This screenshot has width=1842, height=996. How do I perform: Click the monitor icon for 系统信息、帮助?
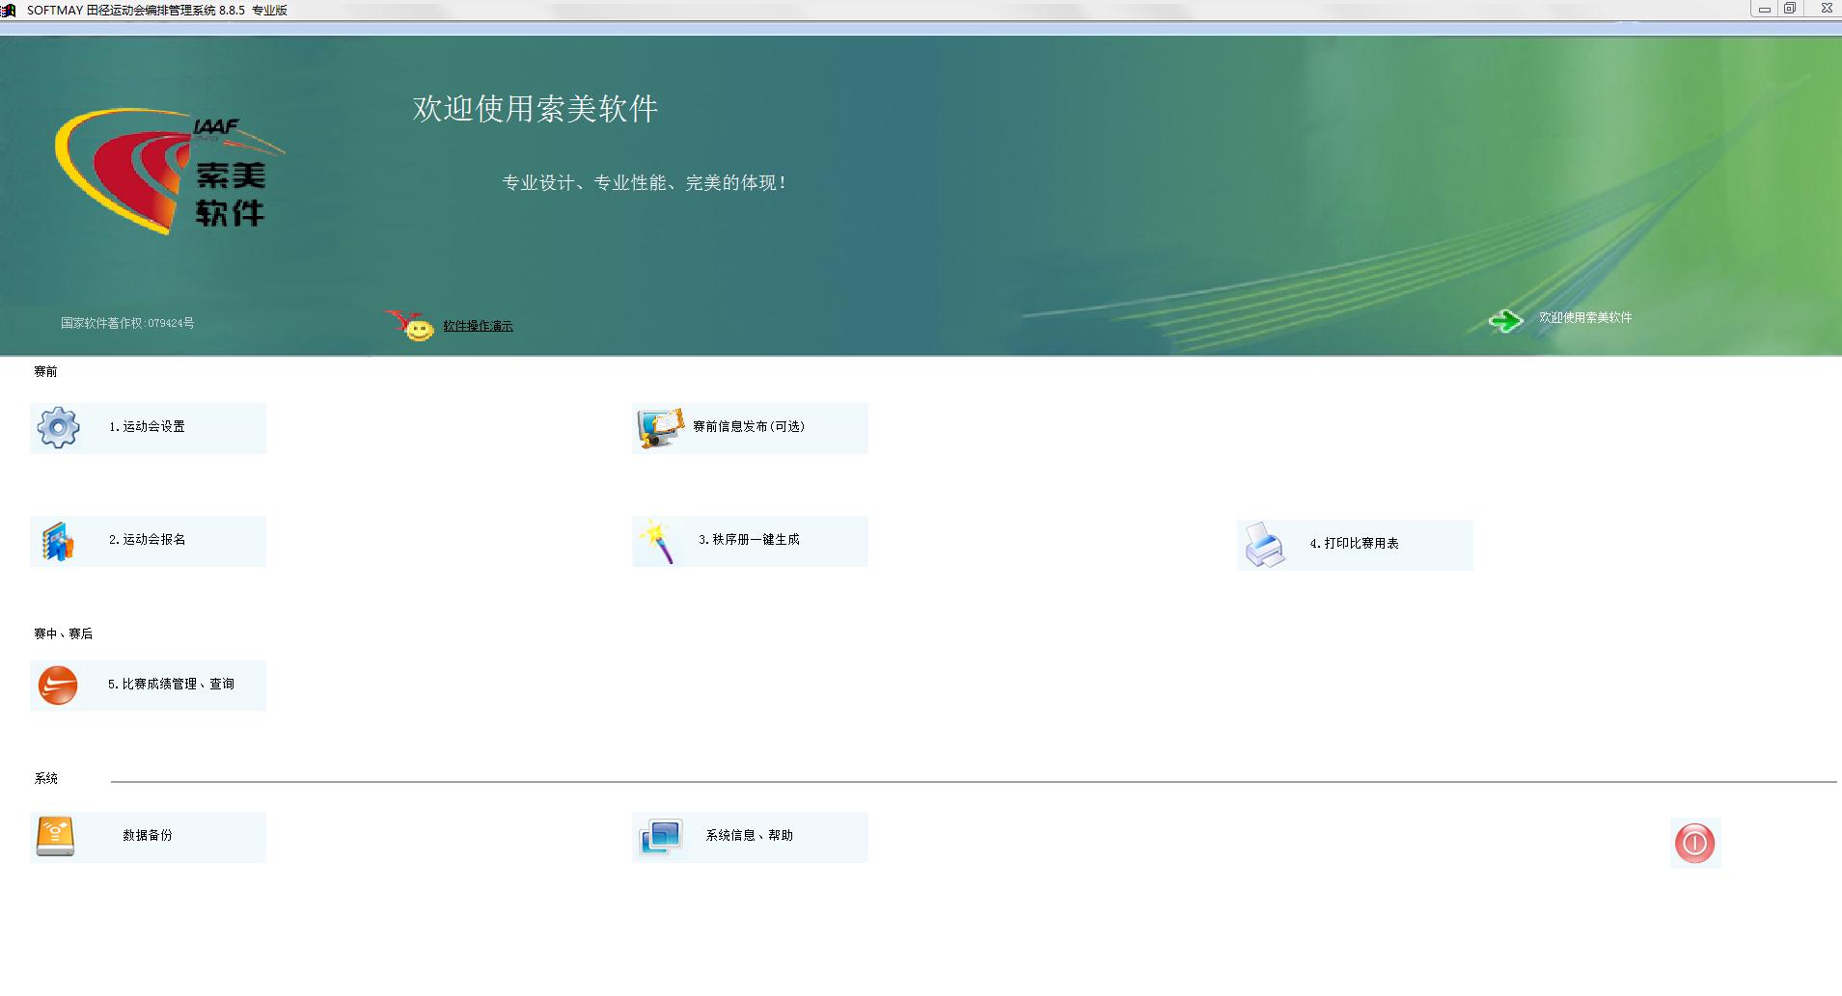[661, 836]
